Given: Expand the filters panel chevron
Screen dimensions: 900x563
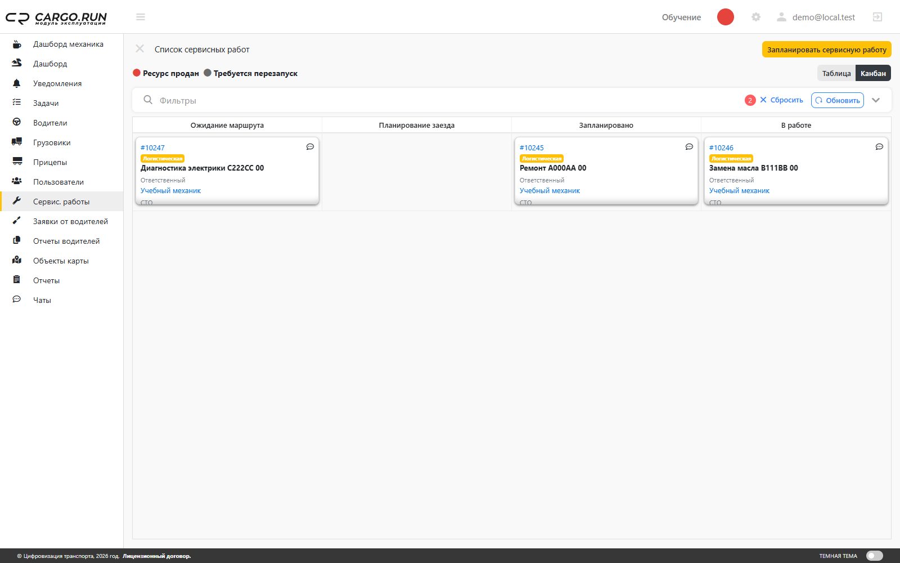Looking at the screenshot, I should coord(876,100).
